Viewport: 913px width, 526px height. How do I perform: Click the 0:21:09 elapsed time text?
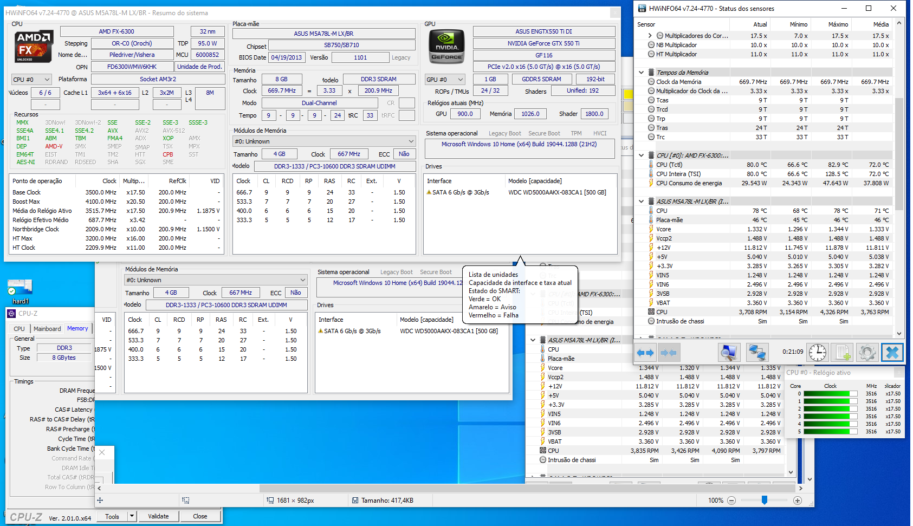[793, 352]
